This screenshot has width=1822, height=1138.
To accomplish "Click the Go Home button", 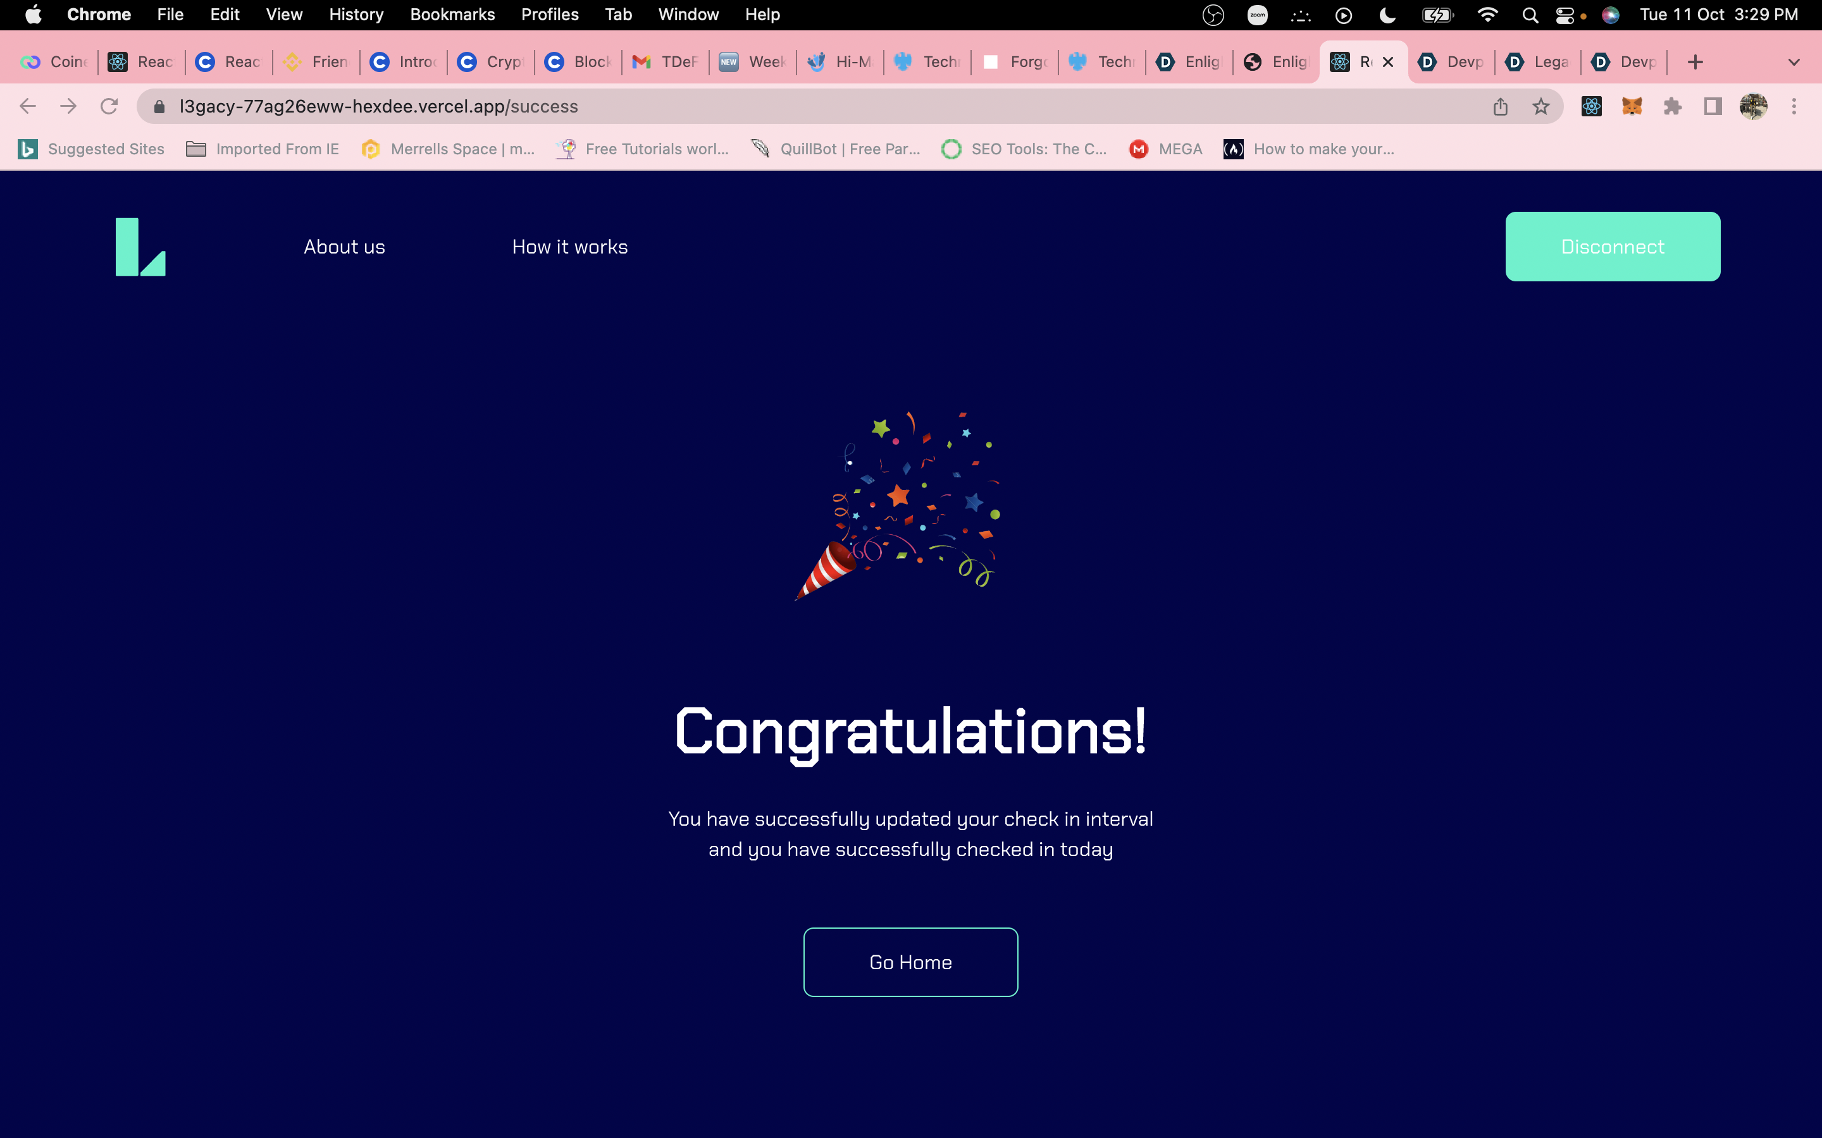I will click(910, 962).
